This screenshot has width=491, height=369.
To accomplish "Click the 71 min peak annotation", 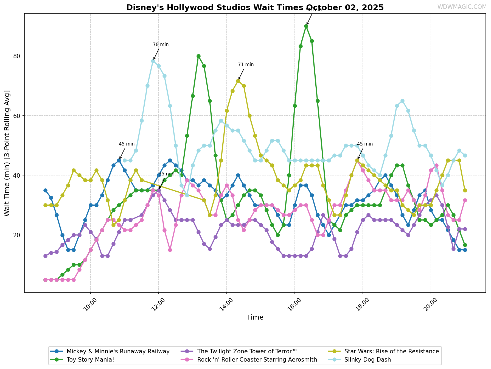I will point(246,65).
